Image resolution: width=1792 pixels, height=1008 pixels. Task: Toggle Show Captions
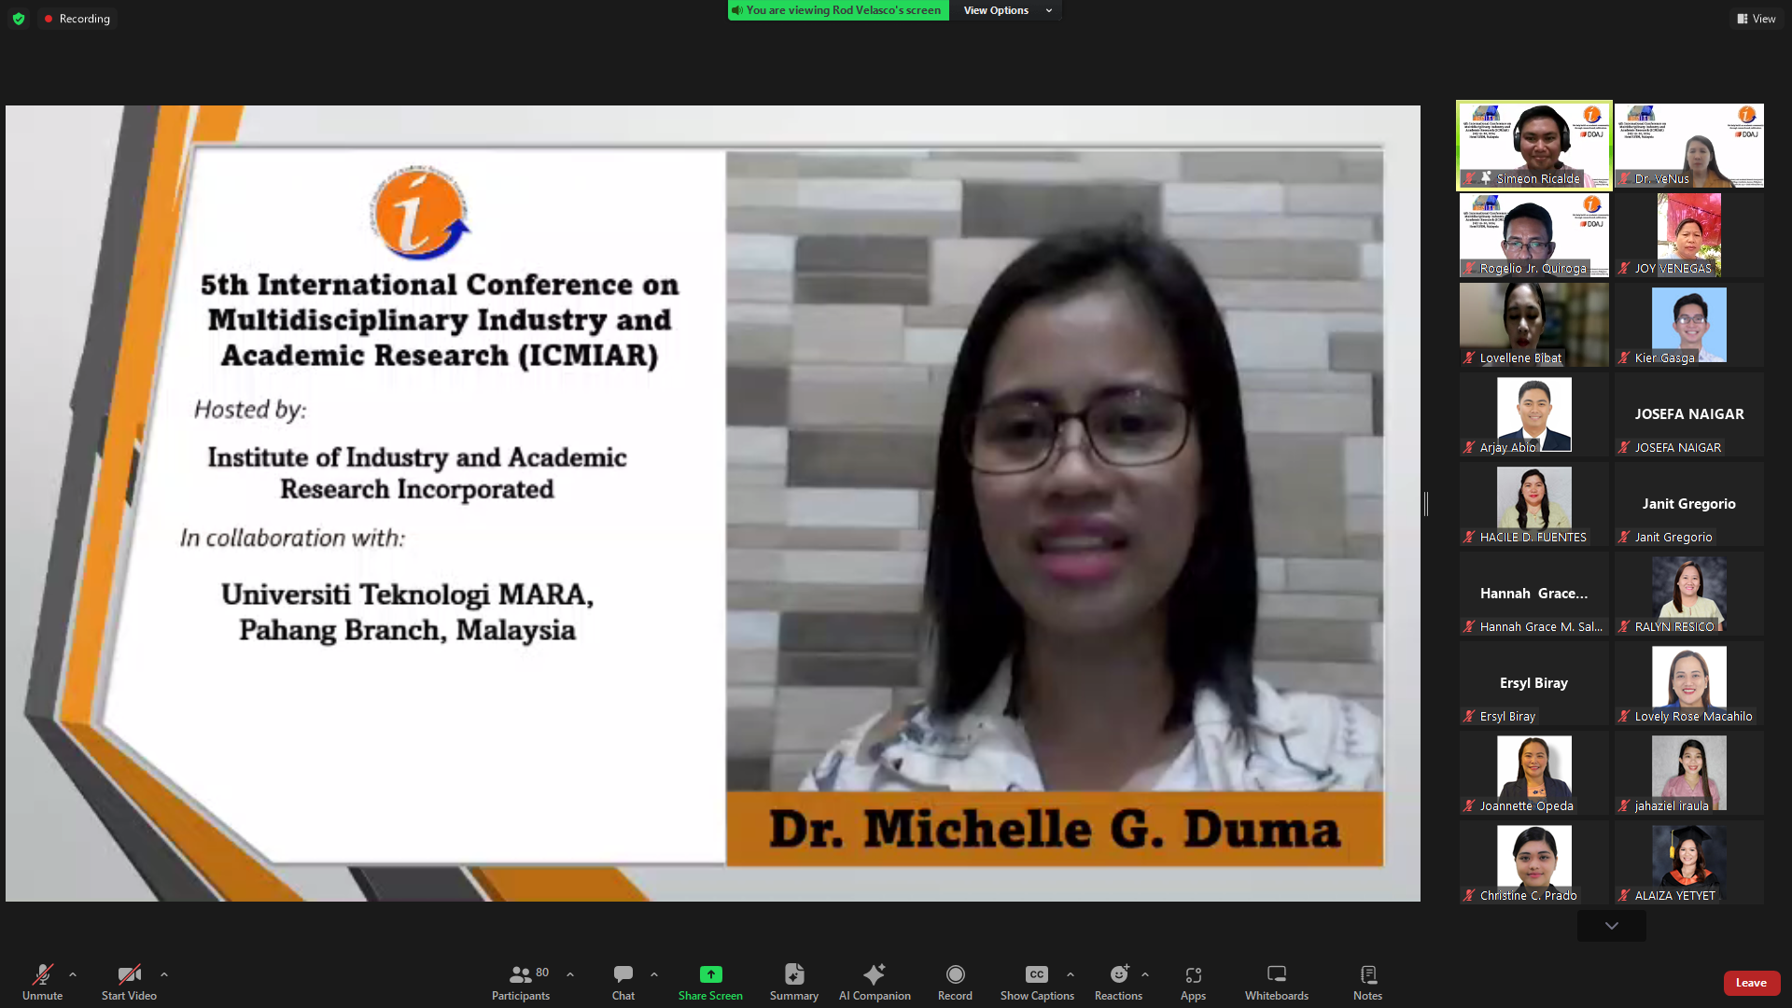coord(1036,982)
